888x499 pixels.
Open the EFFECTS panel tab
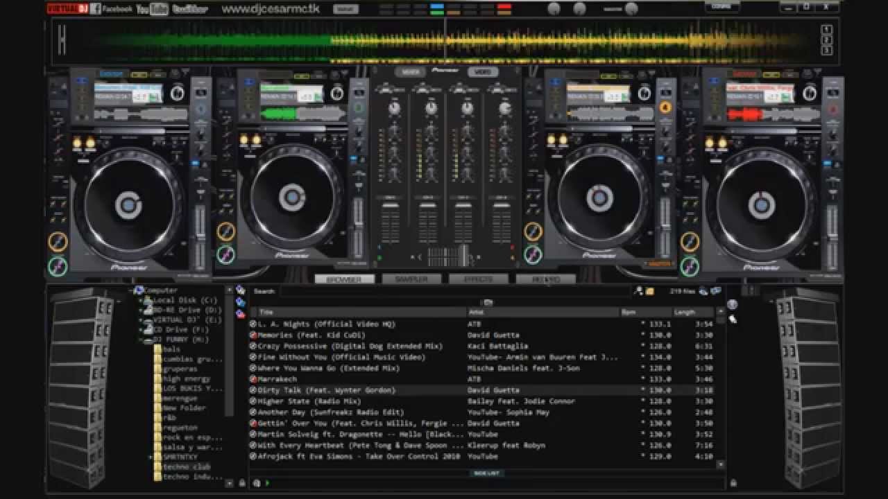[x=478, y=279]
